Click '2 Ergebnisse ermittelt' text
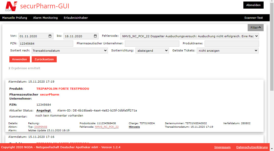274x151 pixels. click(x=24, y=68)
